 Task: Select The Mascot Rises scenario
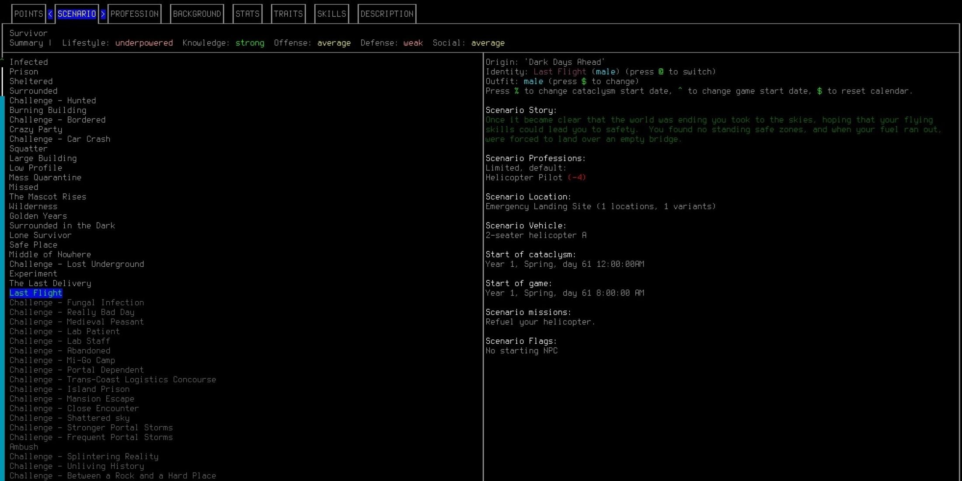pyautogui.click(x=48, y=197)
